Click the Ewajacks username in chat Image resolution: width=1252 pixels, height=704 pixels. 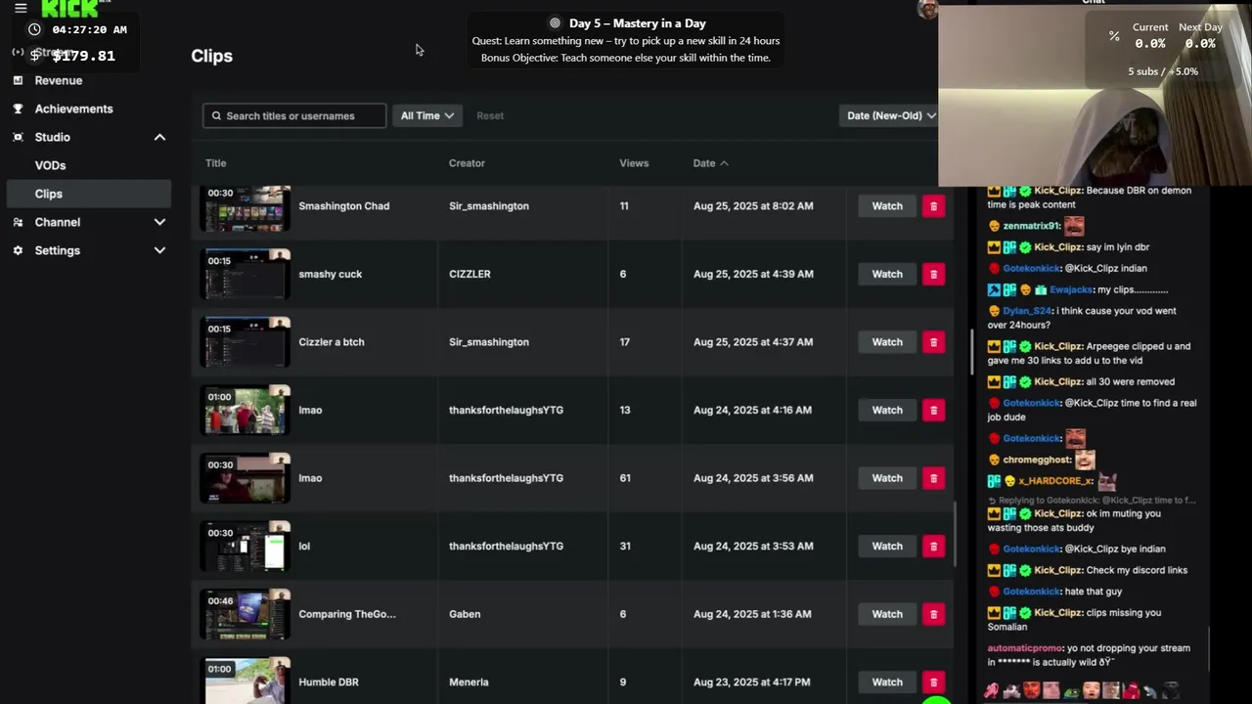[1071, 289]
